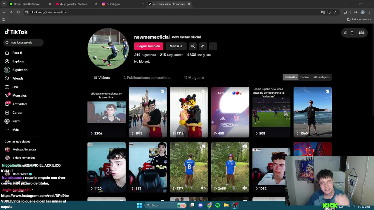Click the get coins icon in the top right
Viewport: 374px width, 210px height.
click(346, 33)
